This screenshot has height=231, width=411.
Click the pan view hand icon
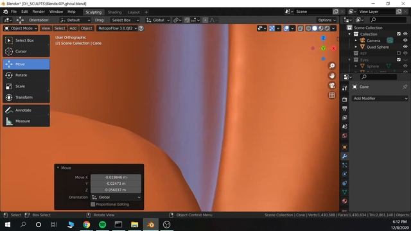tap(332, 76)
